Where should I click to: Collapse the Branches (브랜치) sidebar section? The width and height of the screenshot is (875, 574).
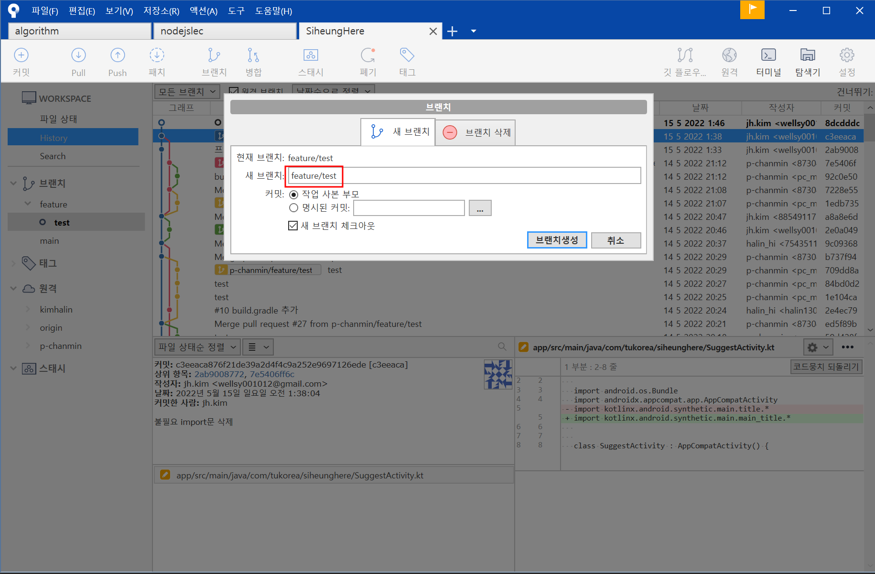click(x=13, y=183)
